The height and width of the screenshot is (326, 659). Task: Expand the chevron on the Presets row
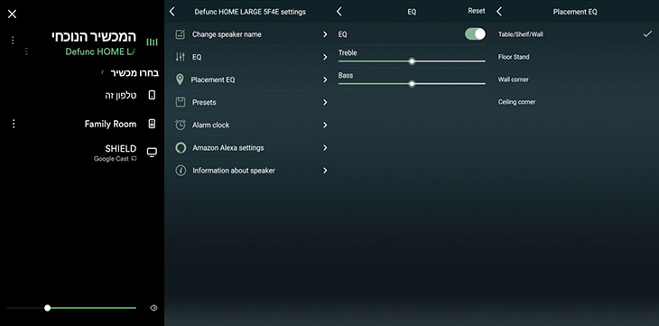[x=325, y=102]
